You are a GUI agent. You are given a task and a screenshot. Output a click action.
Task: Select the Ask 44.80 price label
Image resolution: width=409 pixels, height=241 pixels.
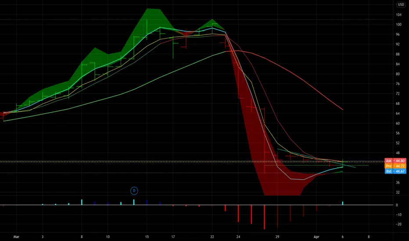pyautogui.click(x=395, y=161)
